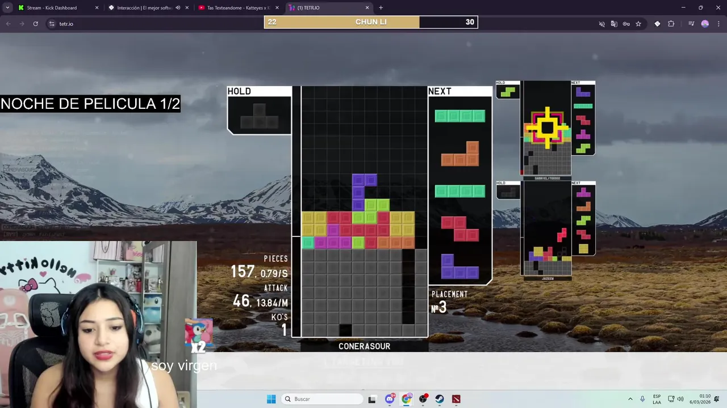727x408 pixels.
Task: Click the top opponent's targeted board
Action: point(547,128)
